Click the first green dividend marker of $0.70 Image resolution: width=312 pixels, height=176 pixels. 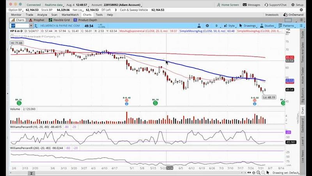[19, 103]
